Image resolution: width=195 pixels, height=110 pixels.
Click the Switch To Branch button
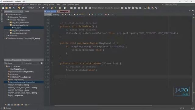click(112, 8)
